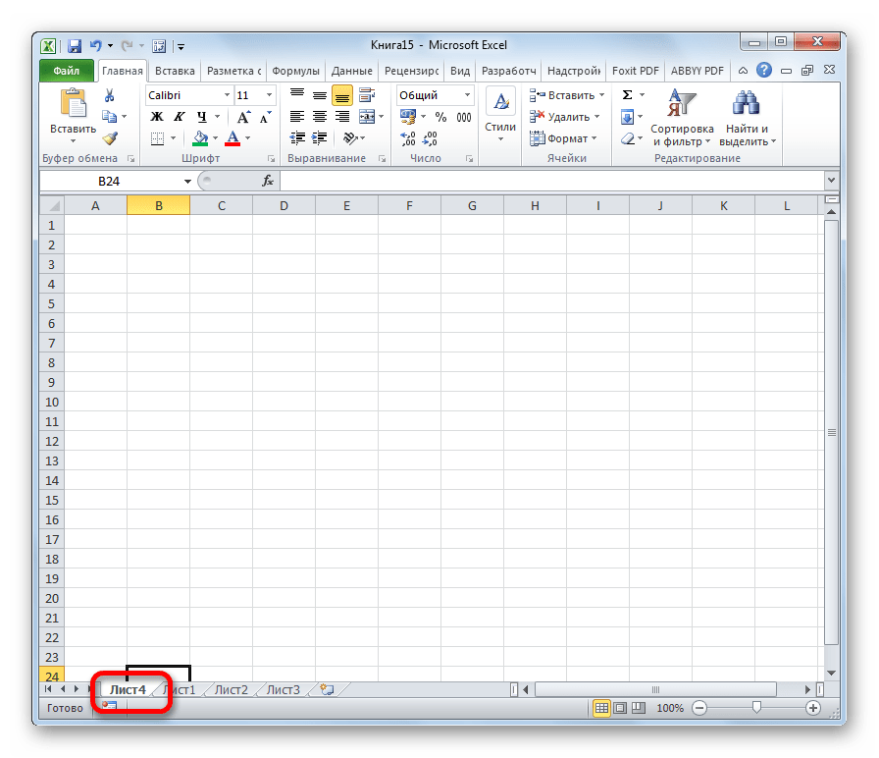The image size is (879, 758).
Task: Switch to the Вставка ribbon tab
Action: (175, 71)
